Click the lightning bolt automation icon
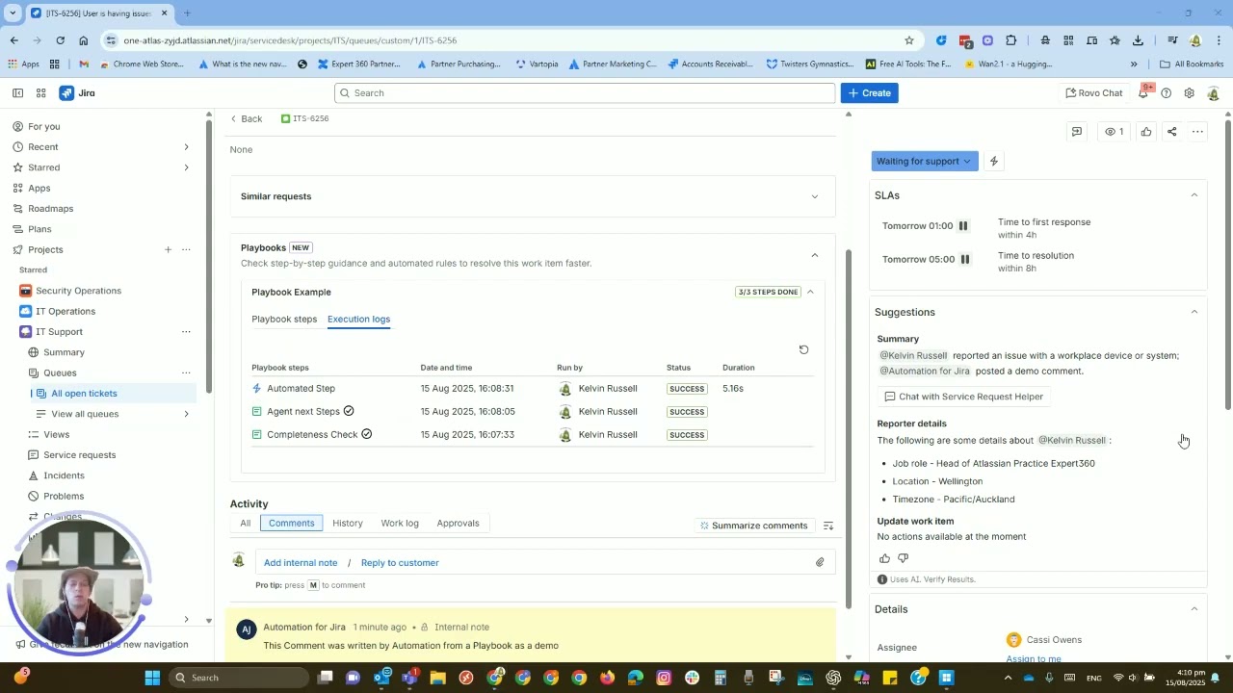The height and width of the screenshot is (693, 1233). (994, 162)
